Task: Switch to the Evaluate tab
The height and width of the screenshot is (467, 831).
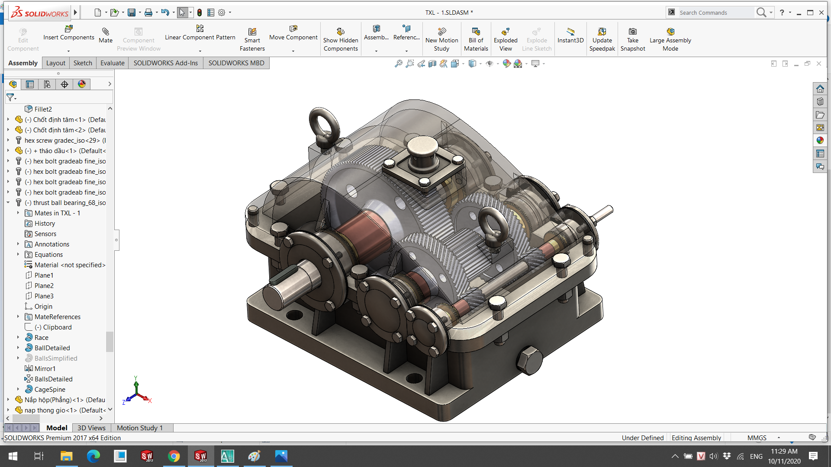Action: (112, 63)
